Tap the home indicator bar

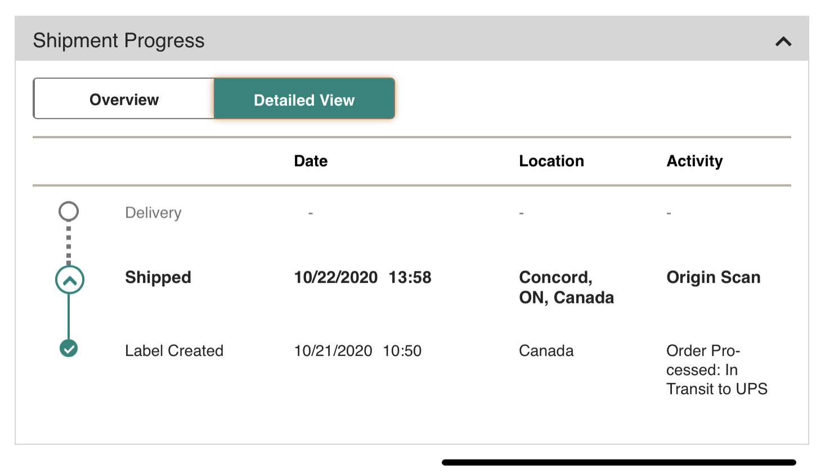(618, 462)
